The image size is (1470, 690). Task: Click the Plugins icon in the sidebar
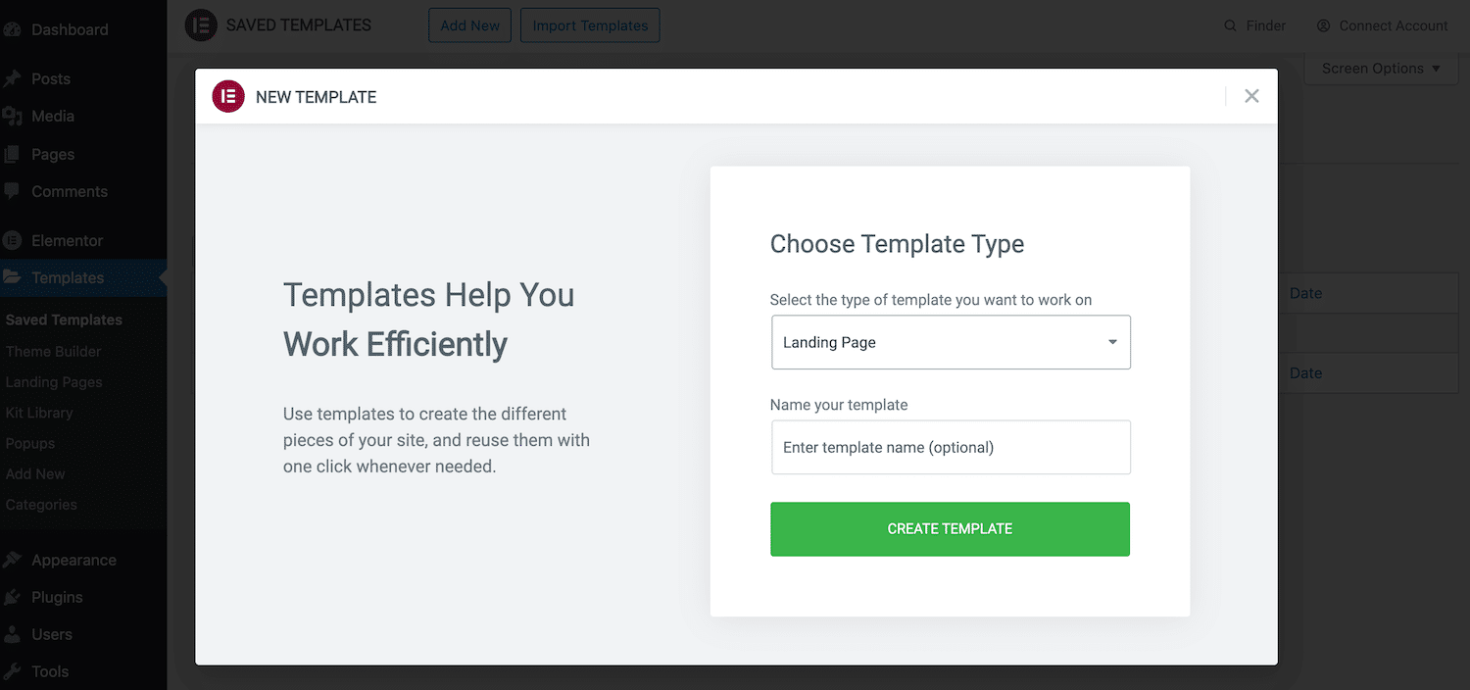13,597
